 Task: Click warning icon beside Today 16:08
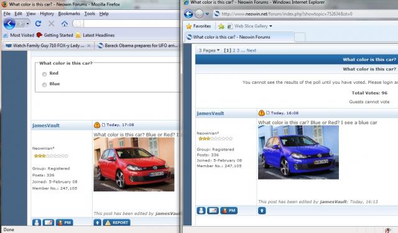click(261, 113)
